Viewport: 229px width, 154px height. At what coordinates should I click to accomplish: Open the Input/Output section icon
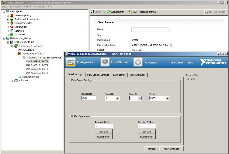coord(105,62)
